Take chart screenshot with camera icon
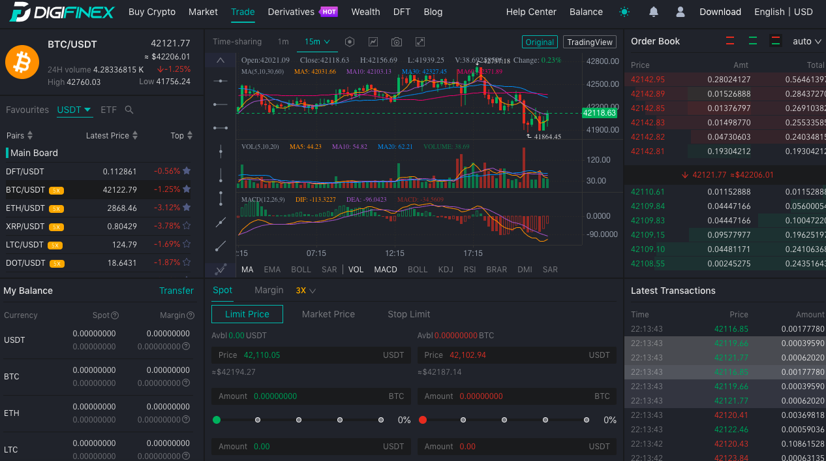826x461 pixels. (x=397, y=42)
